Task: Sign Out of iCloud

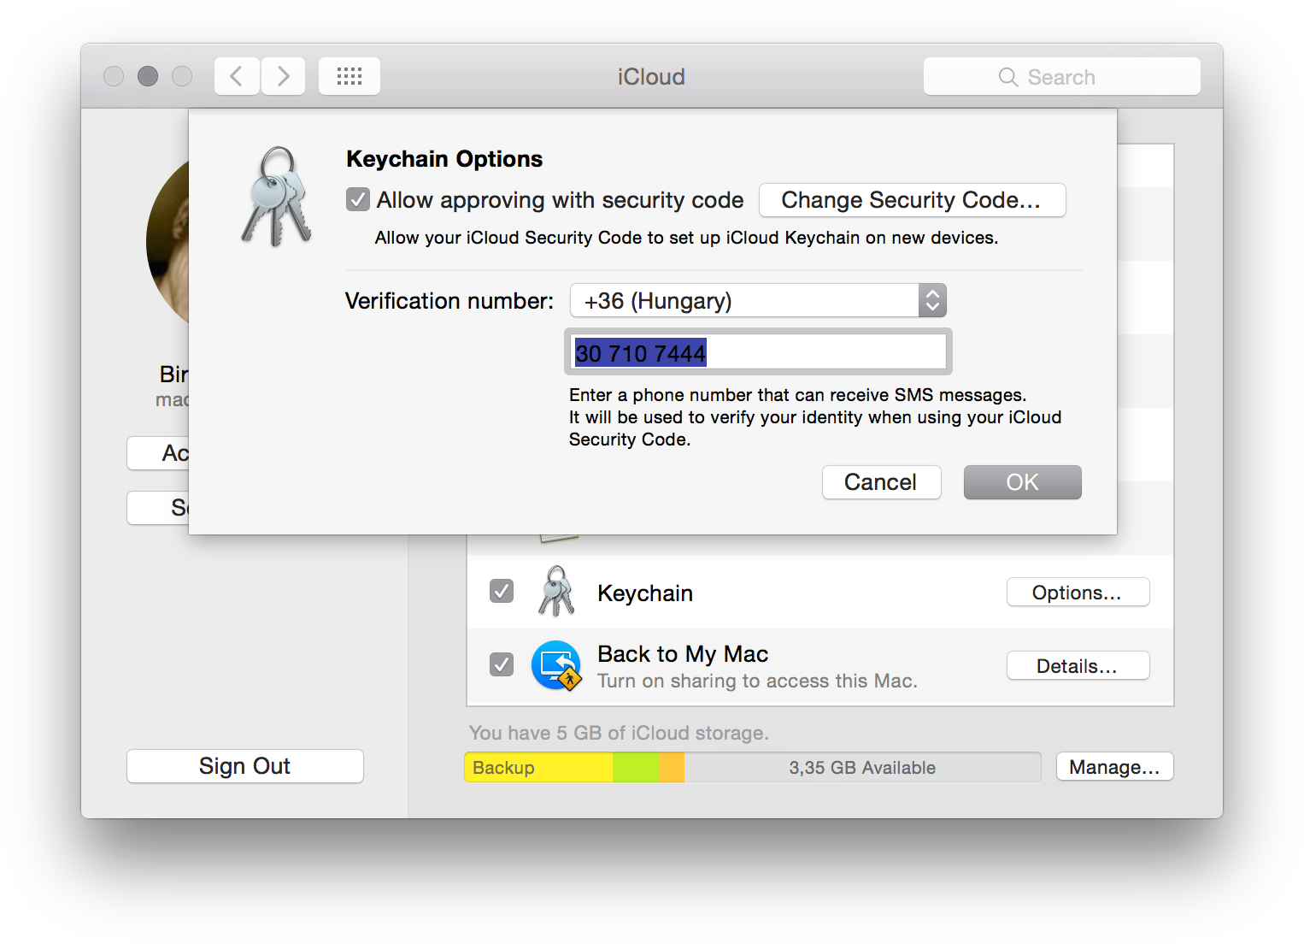Action: pos(245,766)
